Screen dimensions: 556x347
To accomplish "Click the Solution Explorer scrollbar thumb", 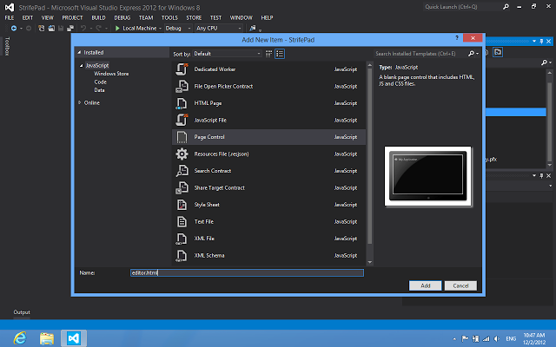I will click(x=549, y=122).
